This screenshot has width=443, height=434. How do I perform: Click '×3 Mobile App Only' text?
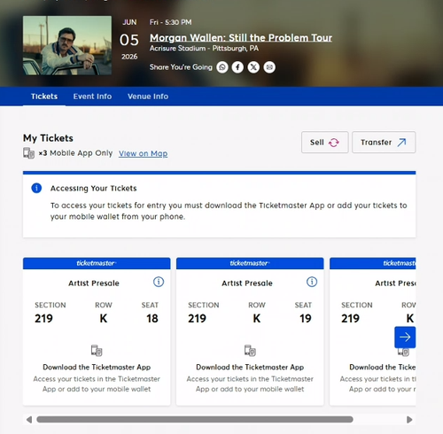click(75, 153)
